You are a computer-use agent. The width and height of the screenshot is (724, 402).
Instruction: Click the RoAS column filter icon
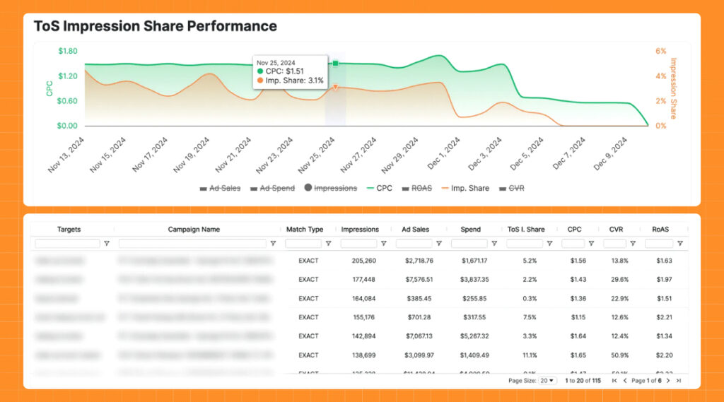(680, 243)
